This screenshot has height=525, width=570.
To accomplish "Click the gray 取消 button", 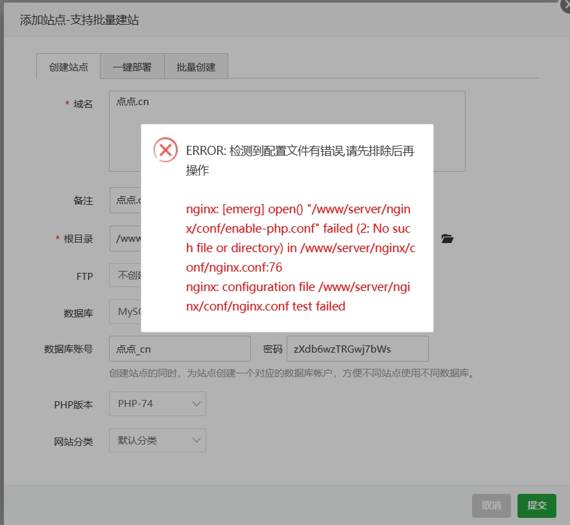I will pos(492,506).
